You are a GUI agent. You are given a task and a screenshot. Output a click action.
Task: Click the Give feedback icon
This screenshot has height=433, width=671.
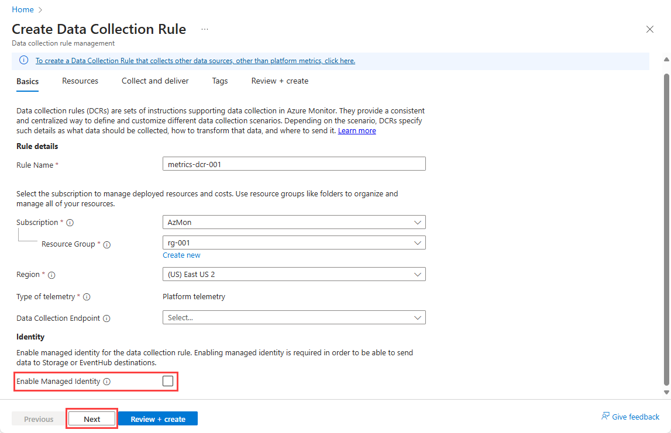(605, 417)
